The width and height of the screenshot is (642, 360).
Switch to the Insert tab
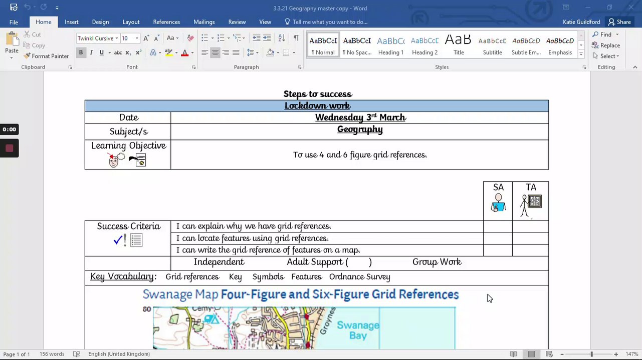pos(71,22)
